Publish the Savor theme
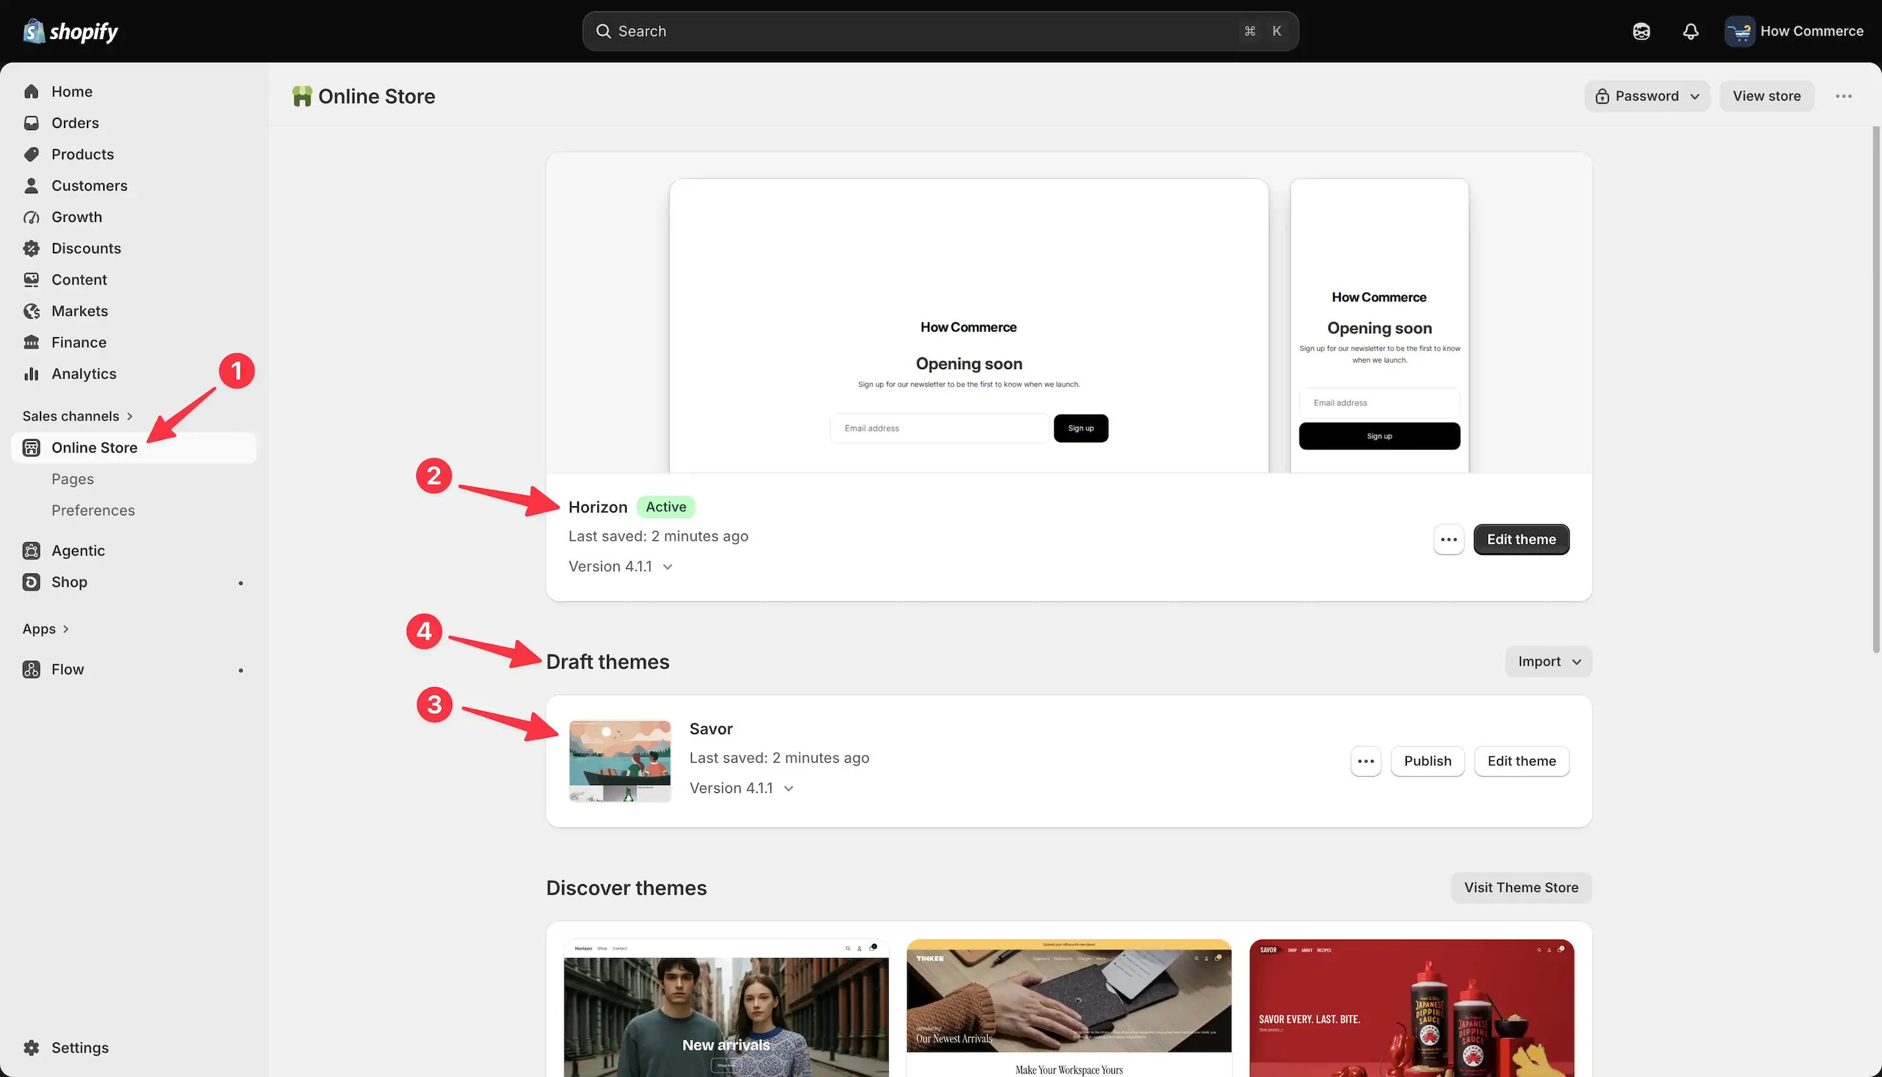Image resolution: width=1882 pixels, height=1077 pixels. pos(1427,761)
